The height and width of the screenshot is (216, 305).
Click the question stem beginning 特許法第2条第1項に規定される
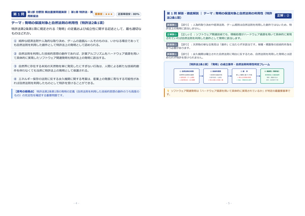(76, 31)
